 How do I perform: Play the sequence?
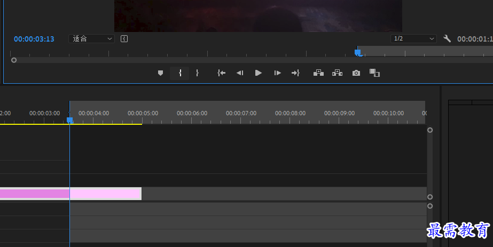(x=259, y=73)
